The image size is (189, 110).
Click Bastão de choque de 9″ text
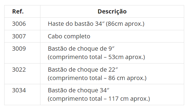81,49
